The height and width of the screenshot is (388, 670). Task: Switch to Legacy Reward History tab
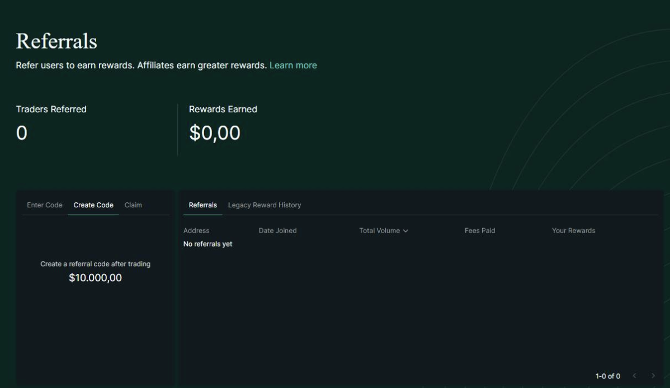pos(265,205)
